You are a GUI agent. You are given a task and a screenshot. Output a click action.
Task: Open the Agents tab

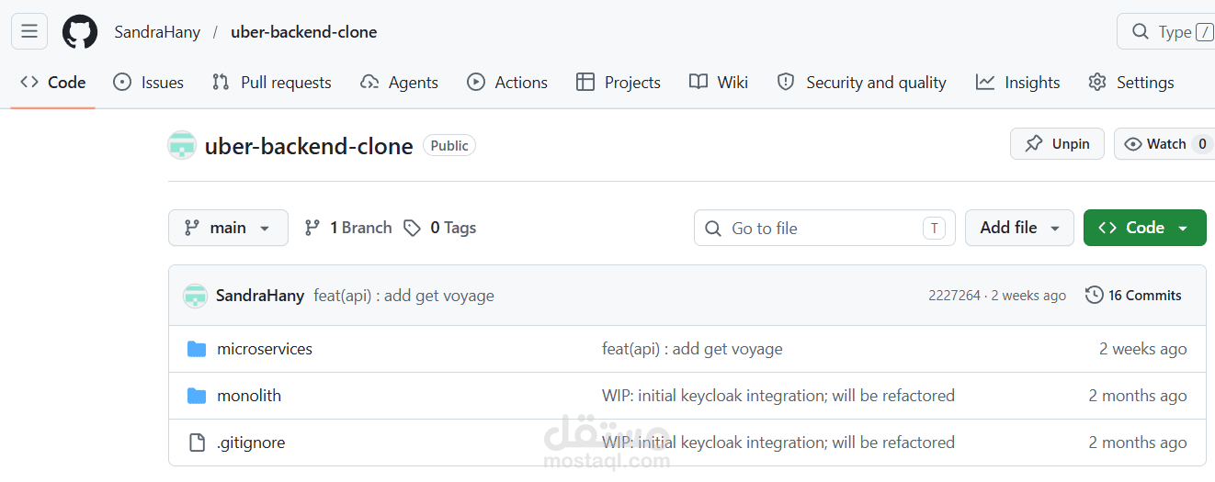[x=399, y=83]
